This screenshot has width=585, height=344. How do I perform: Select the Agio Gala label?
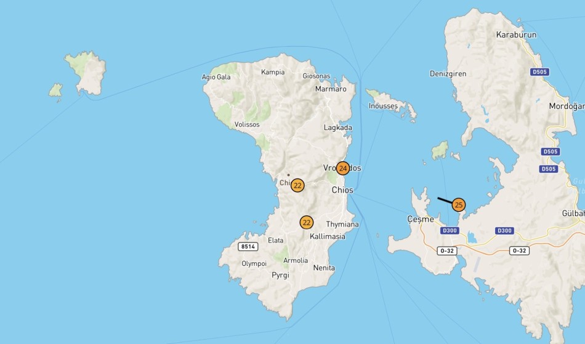coord(216,77)
